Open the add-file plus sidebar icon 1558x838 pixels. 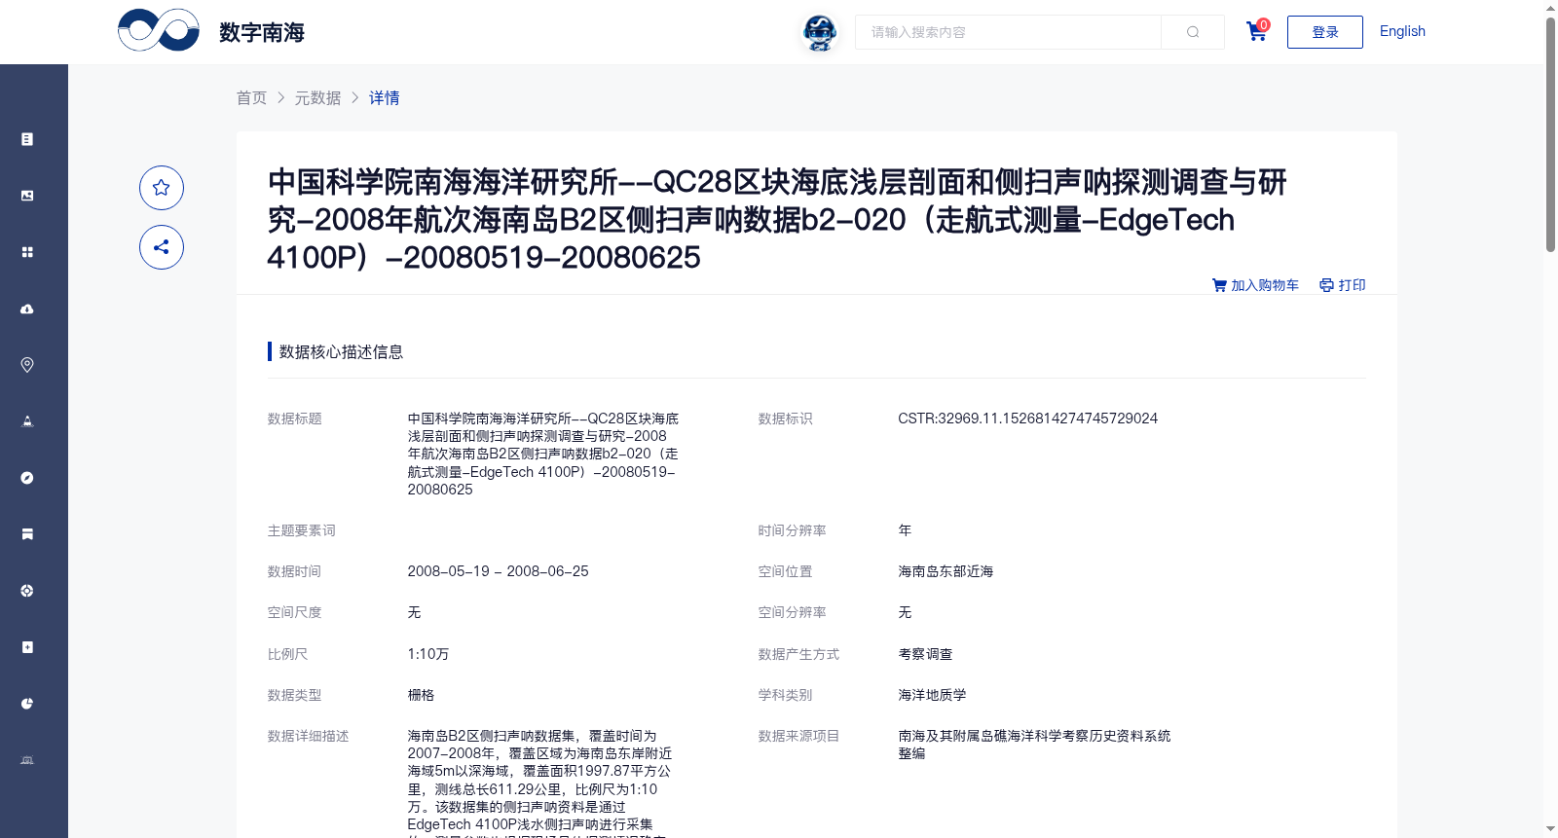(x=27, y=647)
